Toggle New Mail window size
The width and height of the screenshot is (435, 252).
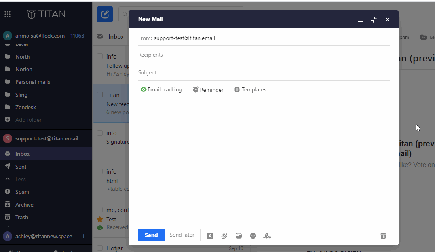pos(374,19)
